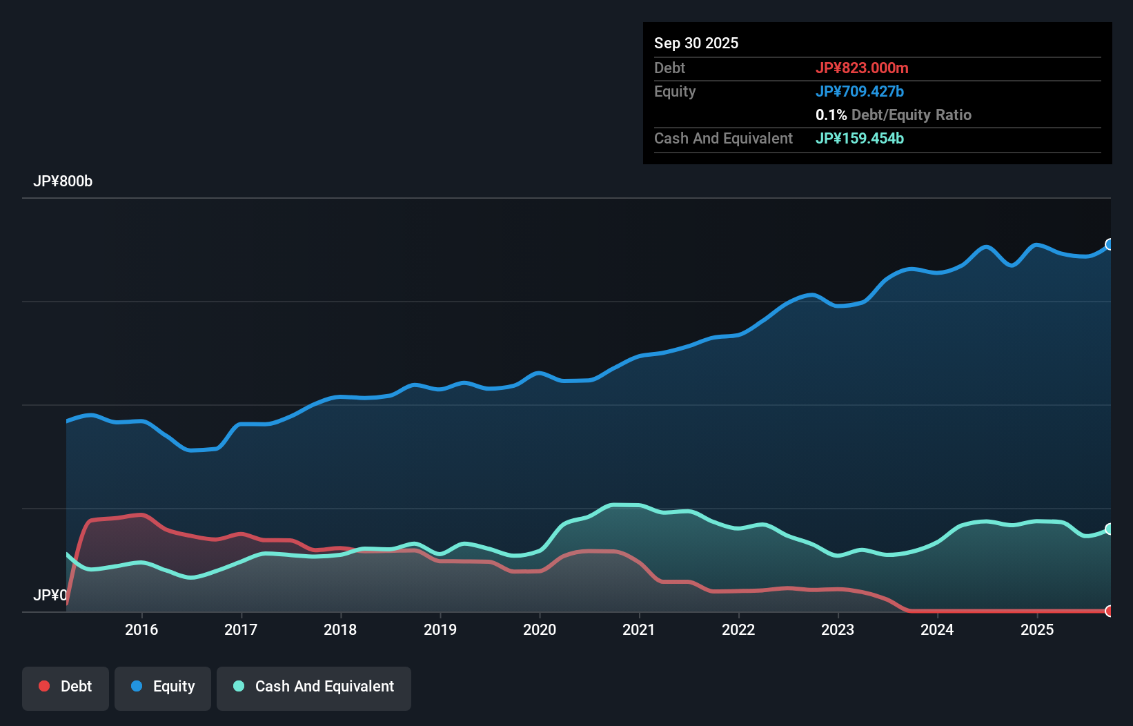Select the Cash And Equivalent endpoint marker

[x=1110, y=529]
